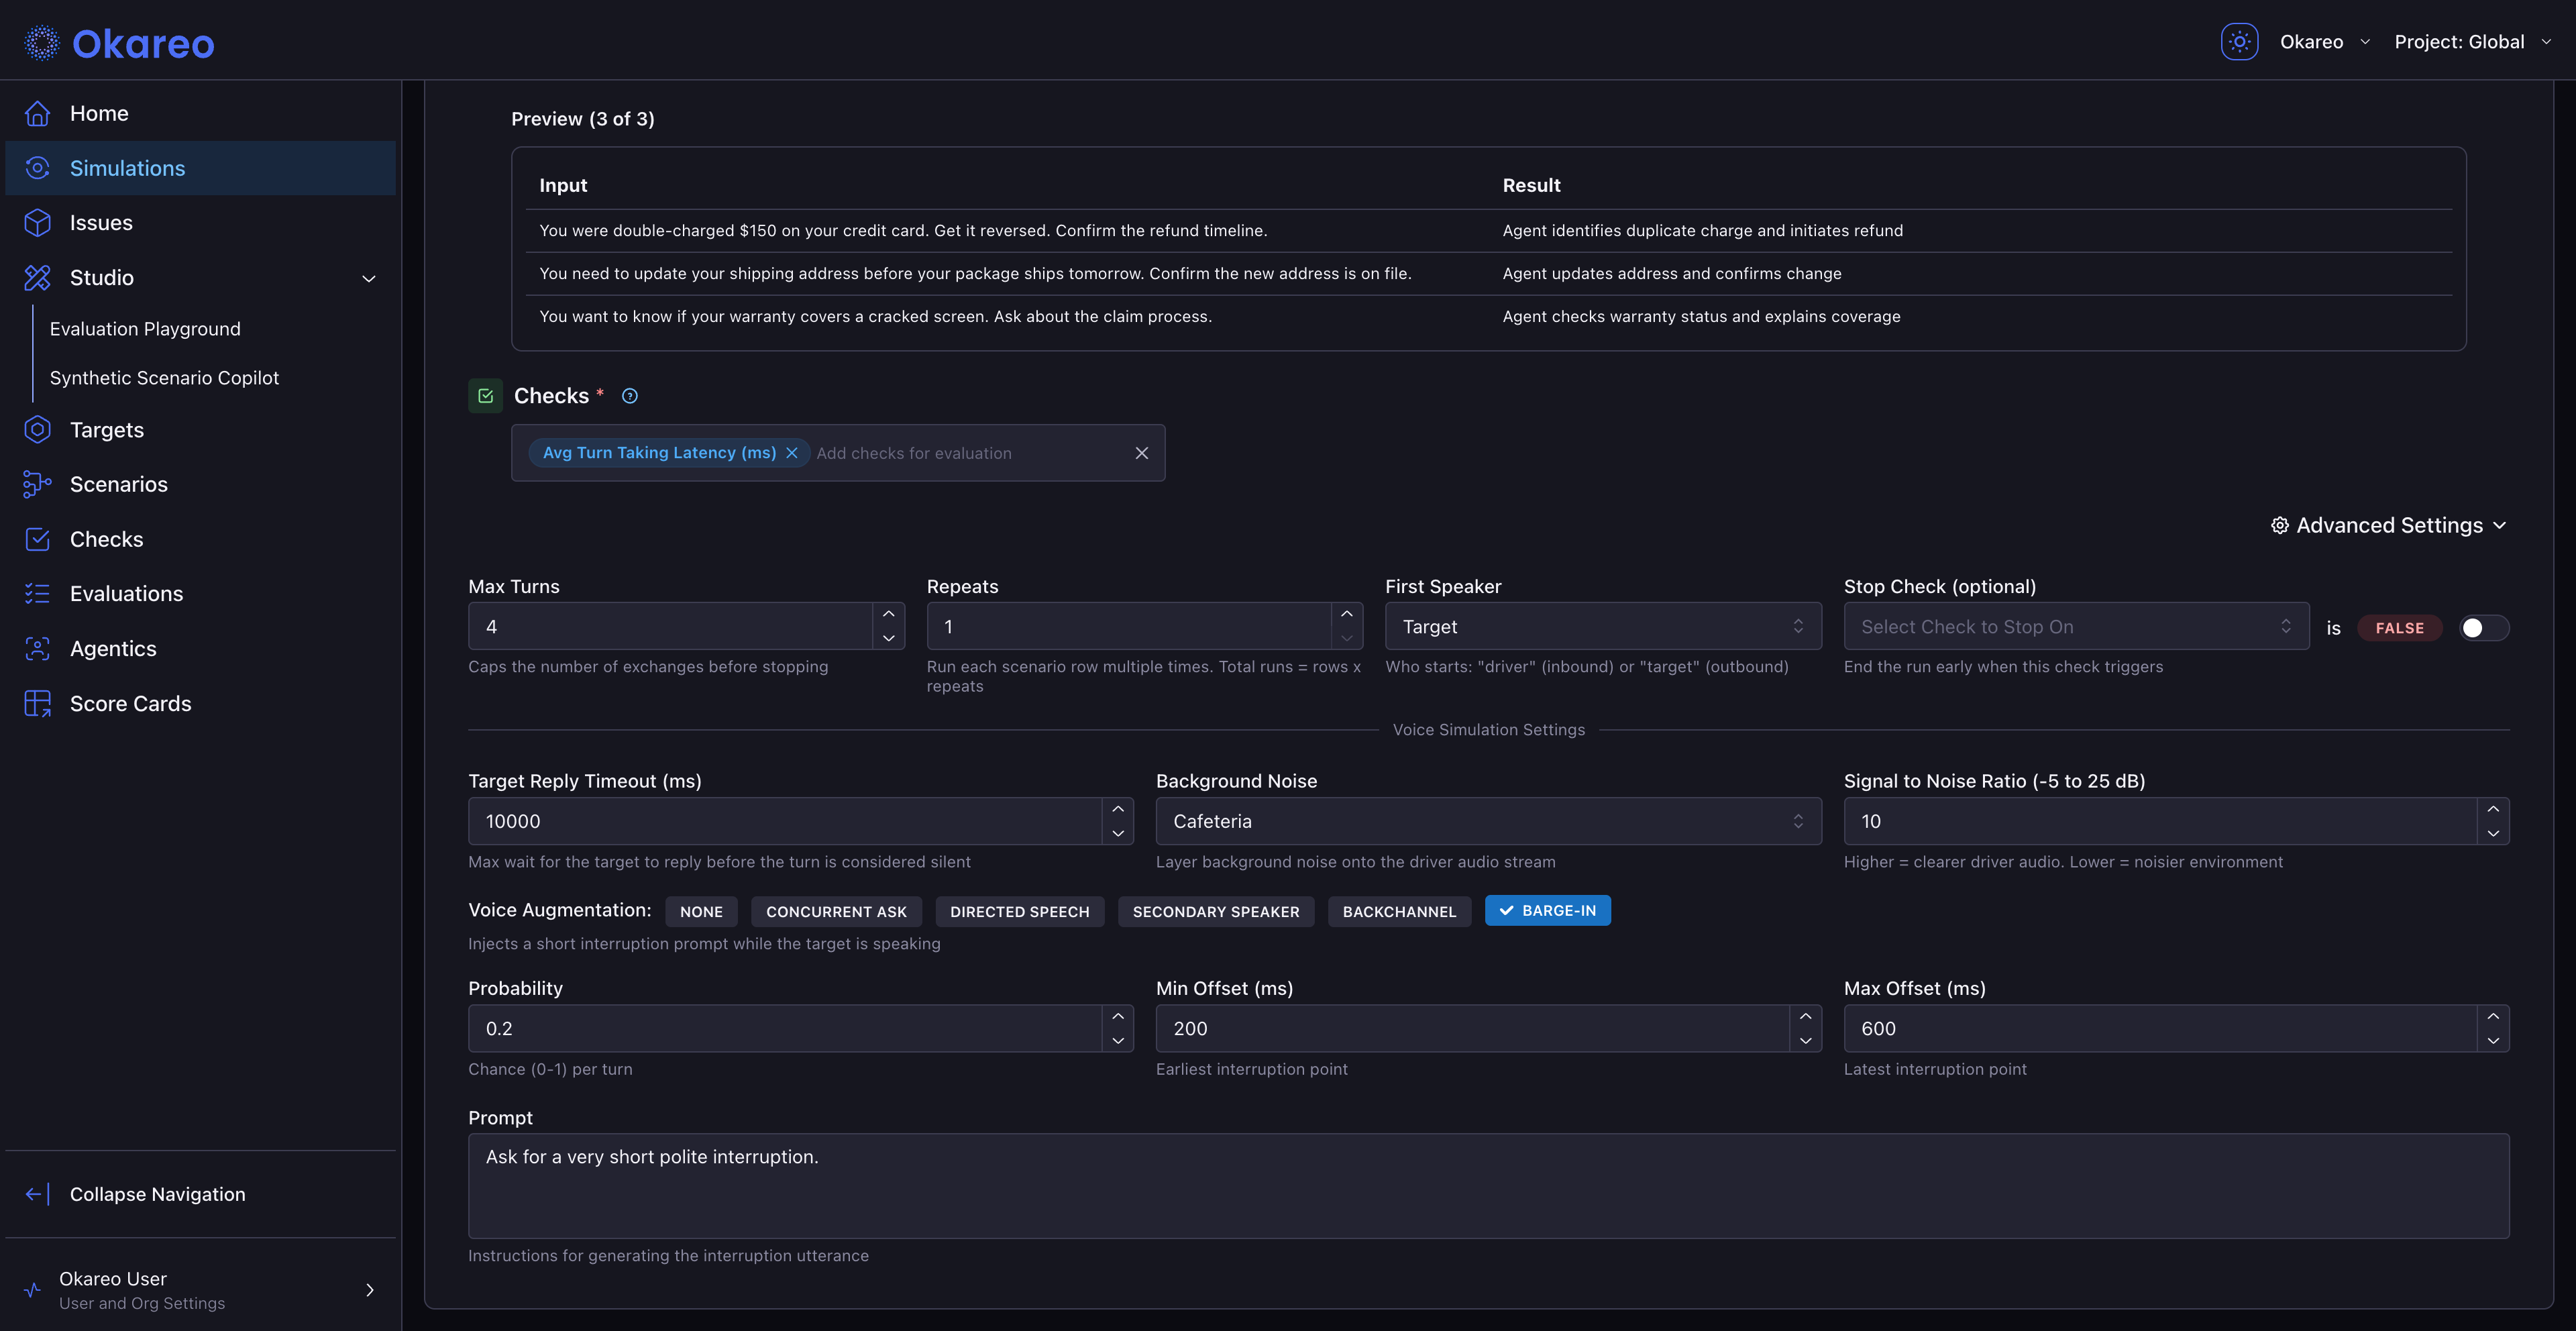Click the green Checks section icon
Viewport: 2576px width, 1331px height.
tap(486, 396)
